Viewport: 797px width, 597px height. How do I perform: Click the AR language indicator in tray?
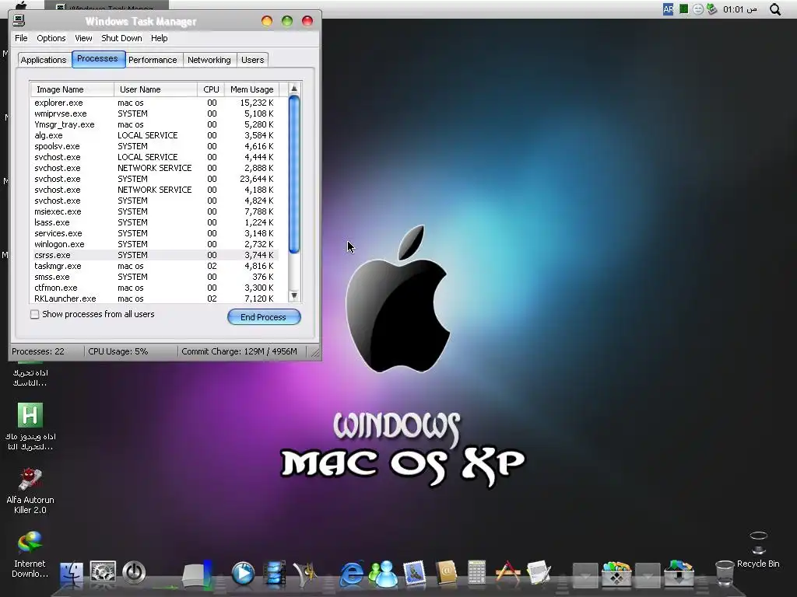click(x=668, y=9)
